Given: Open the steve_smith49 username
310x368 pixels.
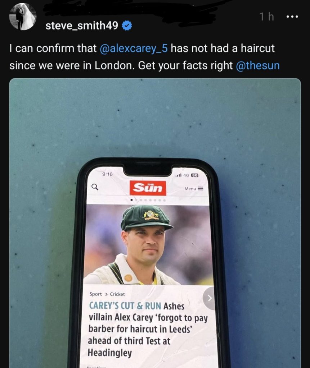Looking at the screenshot, I should pyautogui.click(x=82, y=26).
